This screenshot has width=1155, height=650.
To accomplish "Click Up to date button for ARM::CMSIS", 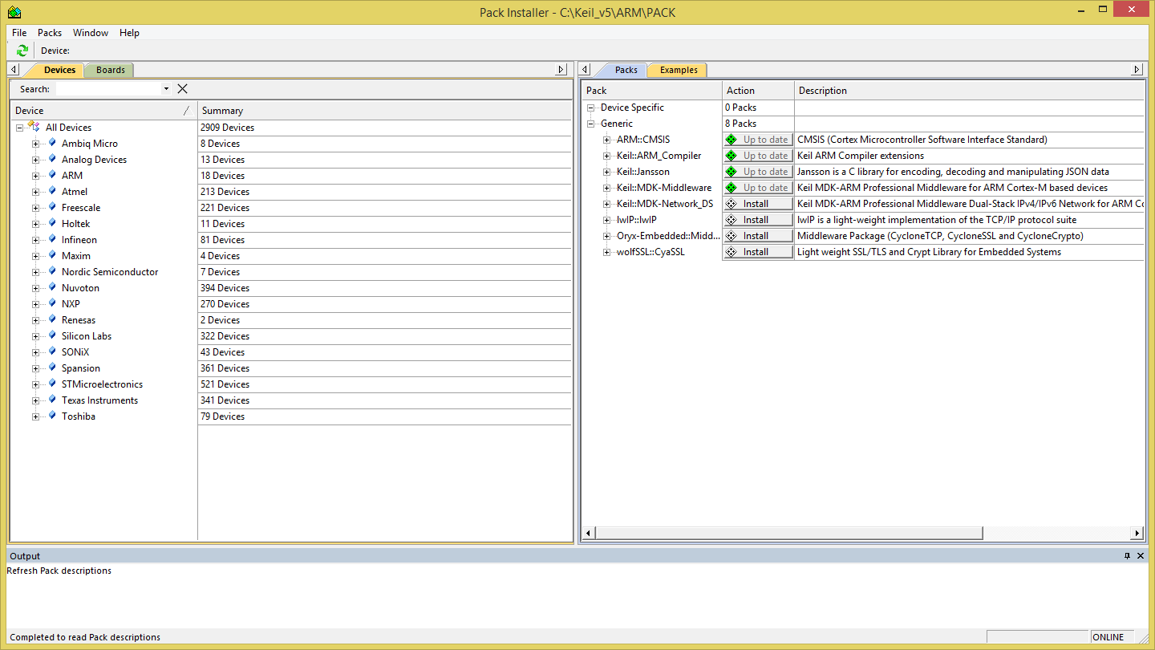I will 758,140.
